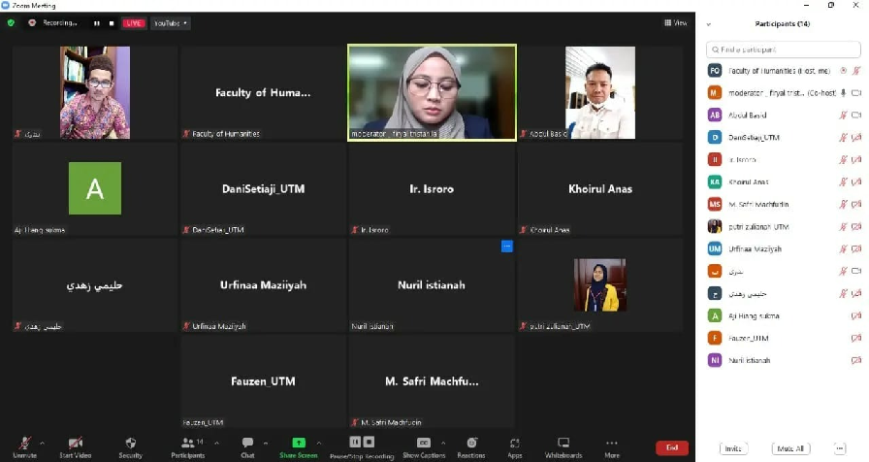Open the Reactions menu
This screenshot has height=462, width=869.
[471, 445]
